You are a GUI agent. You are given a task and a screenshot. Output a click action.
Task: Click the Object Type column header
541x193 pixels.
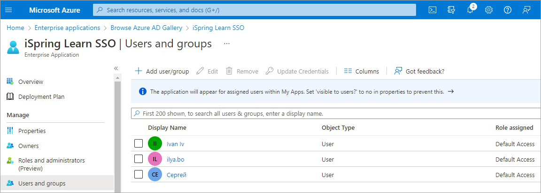(x=338, y=127)
